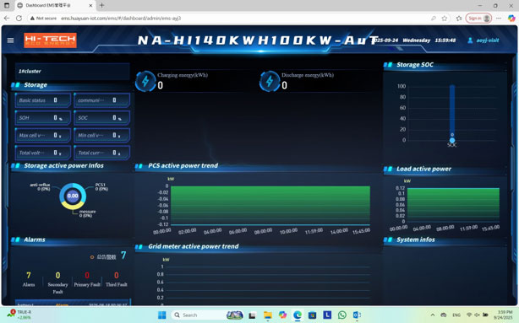The image size is (519, 323).
Task: Open File Explorer from the taskbar
Action: pos(267,315)
